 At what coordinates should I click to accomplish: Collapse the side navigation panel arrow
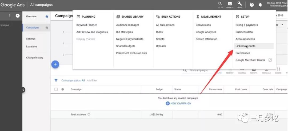pos(23,90)
